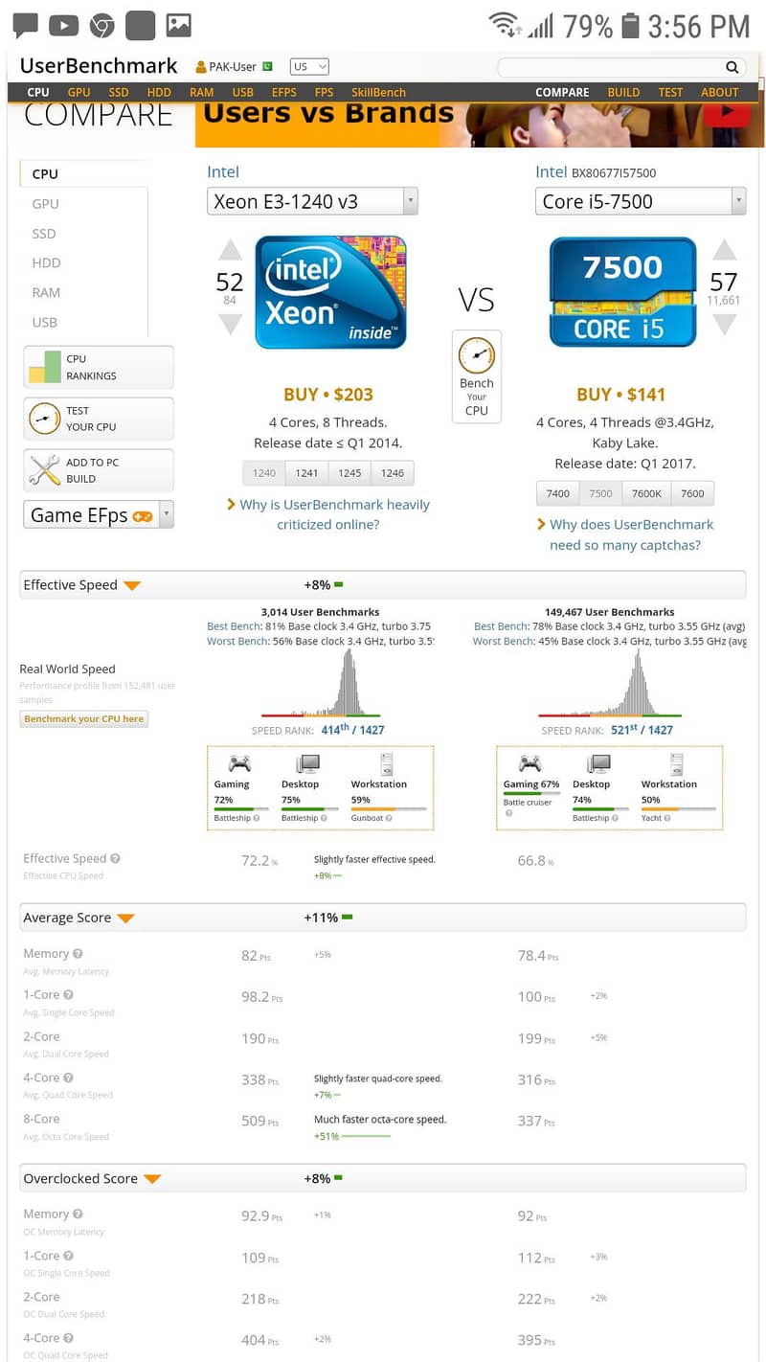
Task: Click help icon beside Average 1-Core
Action: coord(68,995)
